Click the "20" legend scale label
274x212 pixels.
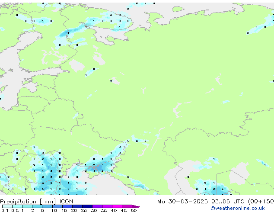click(74, 210)
